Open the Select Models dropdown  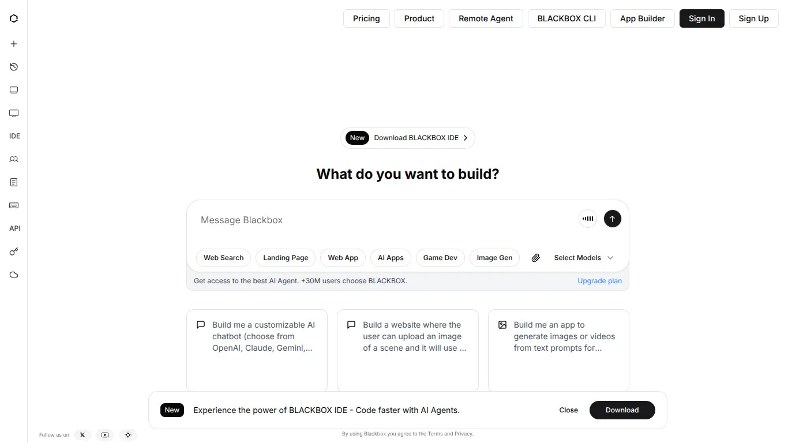[583, 258]
